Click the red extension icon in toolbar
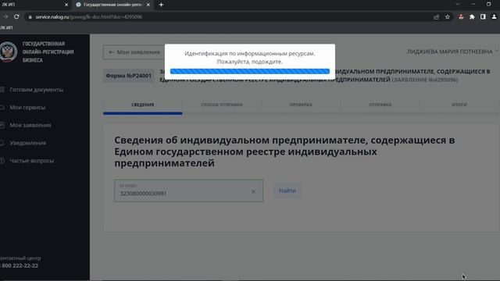Viewport: 500px width, 281px height. (x=461, y=16)
